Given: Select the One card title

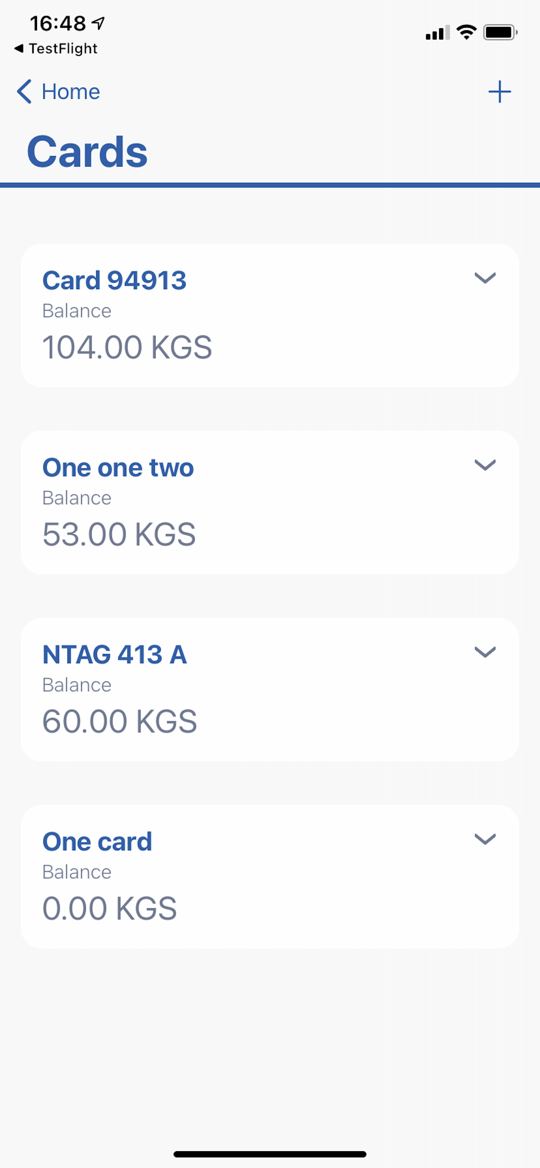Looking at the screenshot, I should click(97, 842).
